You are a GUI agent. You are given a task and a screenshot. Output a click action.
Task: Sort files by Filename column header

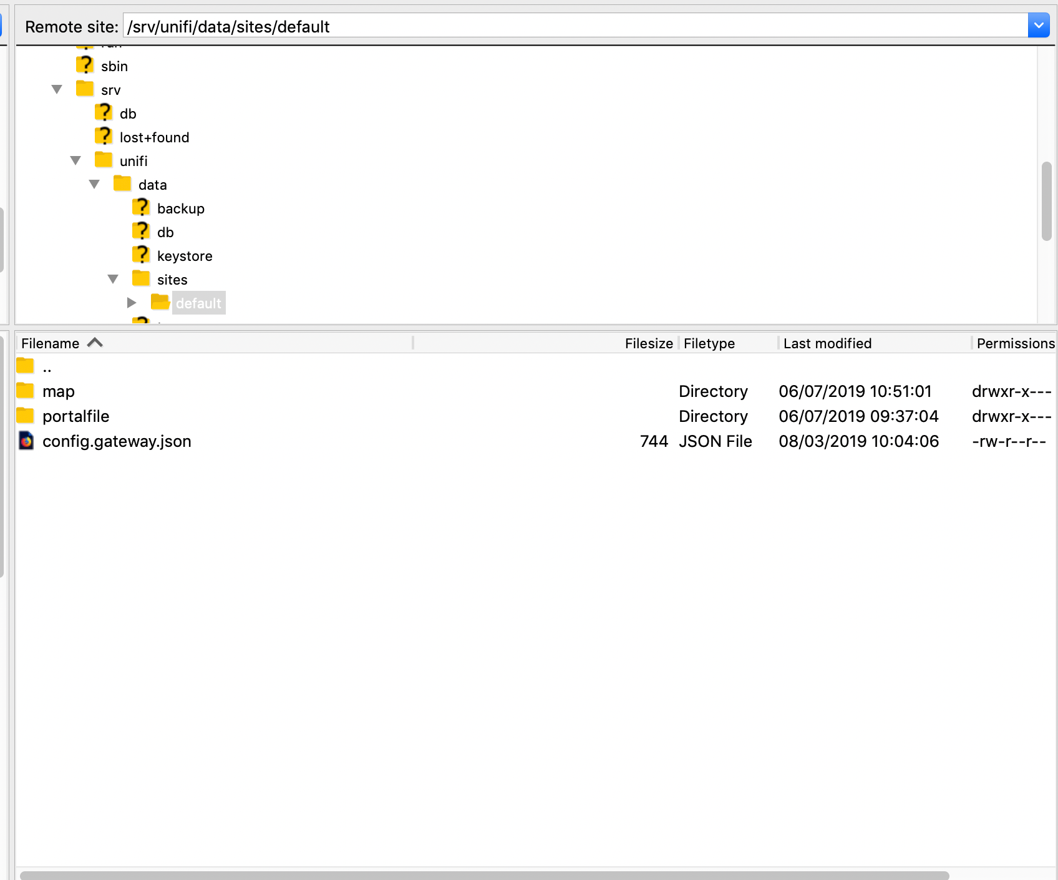click(x=50, y=343)
